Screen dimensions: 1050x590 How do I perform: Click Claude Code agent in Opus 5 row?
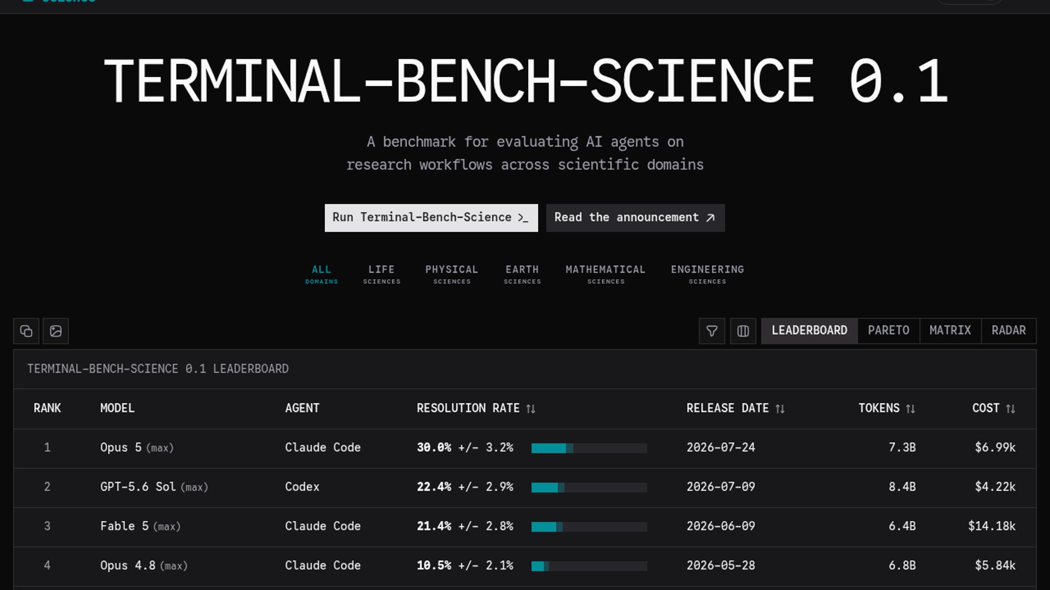(x=323, y=448)
